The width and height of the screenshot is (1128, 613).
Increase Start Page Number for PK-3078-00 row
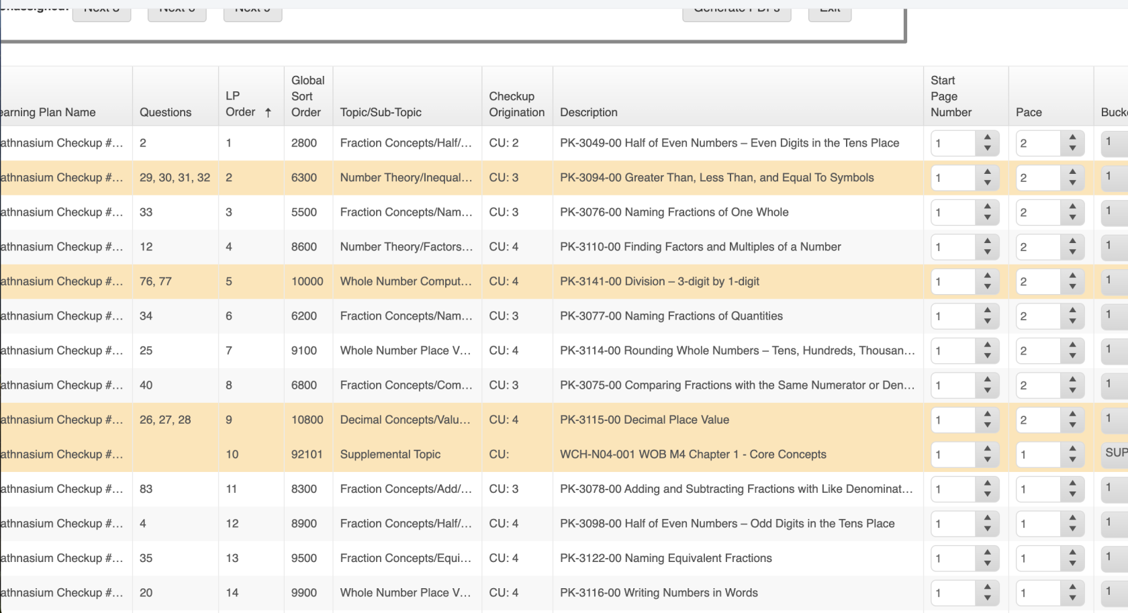click(987, 483)
